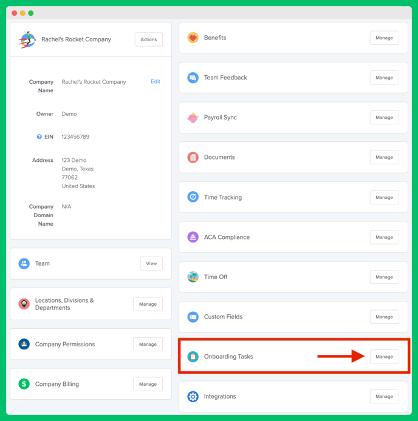The image size is (418, 421).
Task: Click the Benefits heart icon
Action: click(x=193, y=38)
